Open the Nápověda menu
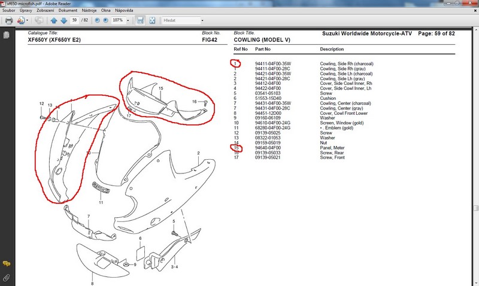 124,10
